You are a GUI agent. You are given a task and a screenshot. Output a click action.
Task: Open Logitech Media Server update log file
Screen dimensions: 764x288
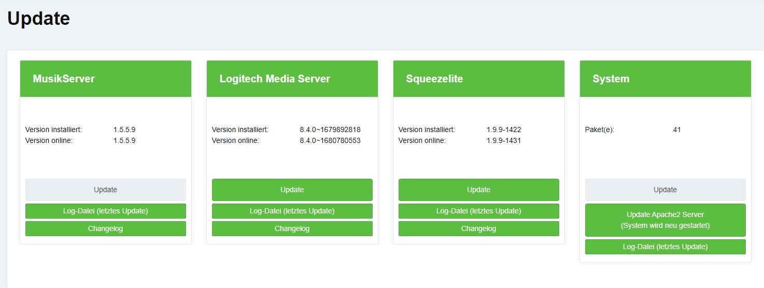click(x=292, y=211)
